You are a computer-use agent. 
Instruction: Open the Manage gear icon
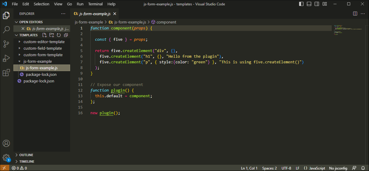(x=6, y=158)
